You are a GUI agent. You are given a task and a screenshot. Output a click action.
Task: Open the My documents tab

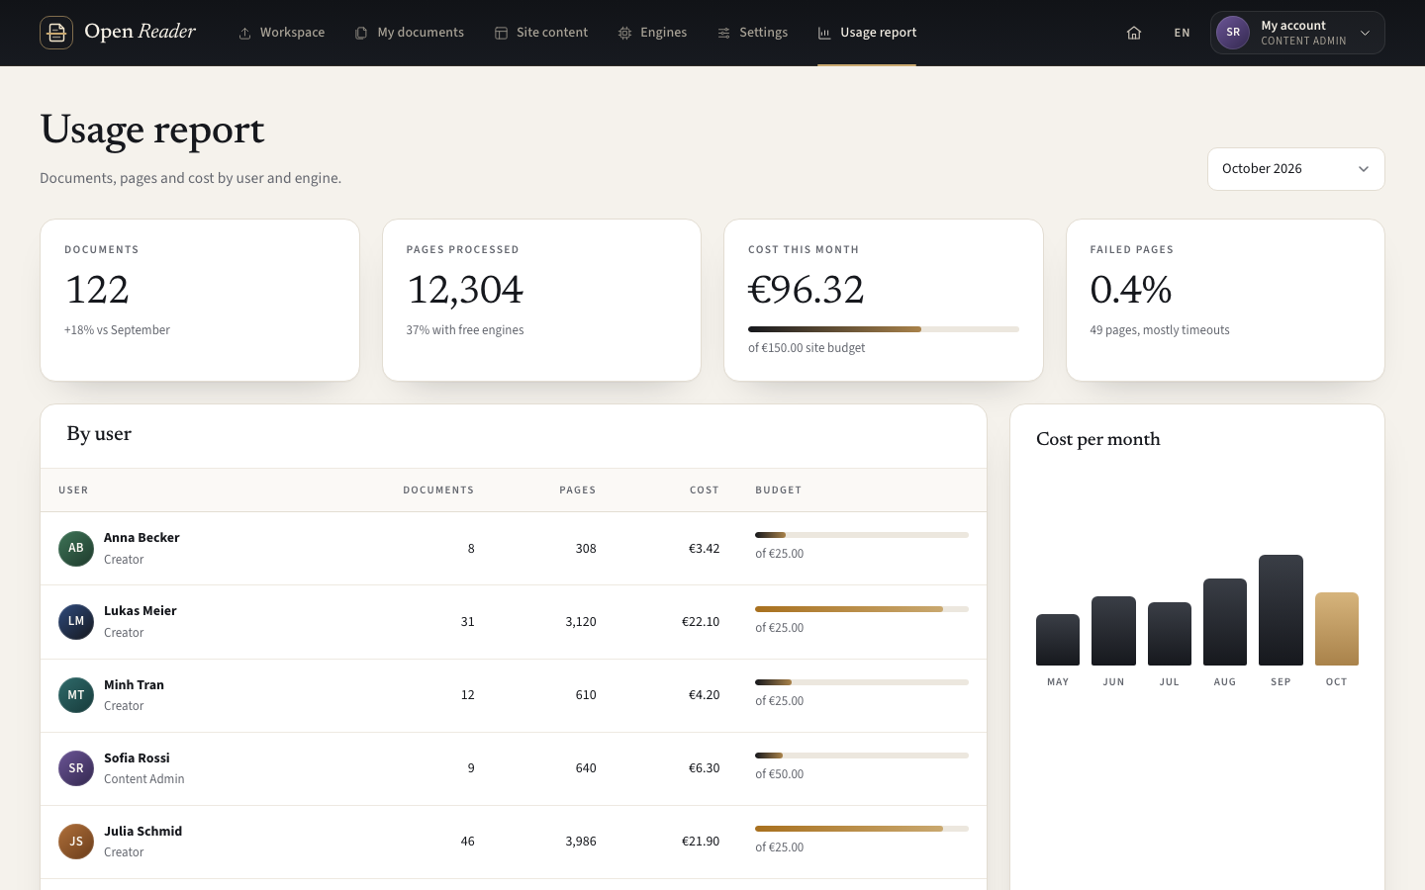coord(409,33)
